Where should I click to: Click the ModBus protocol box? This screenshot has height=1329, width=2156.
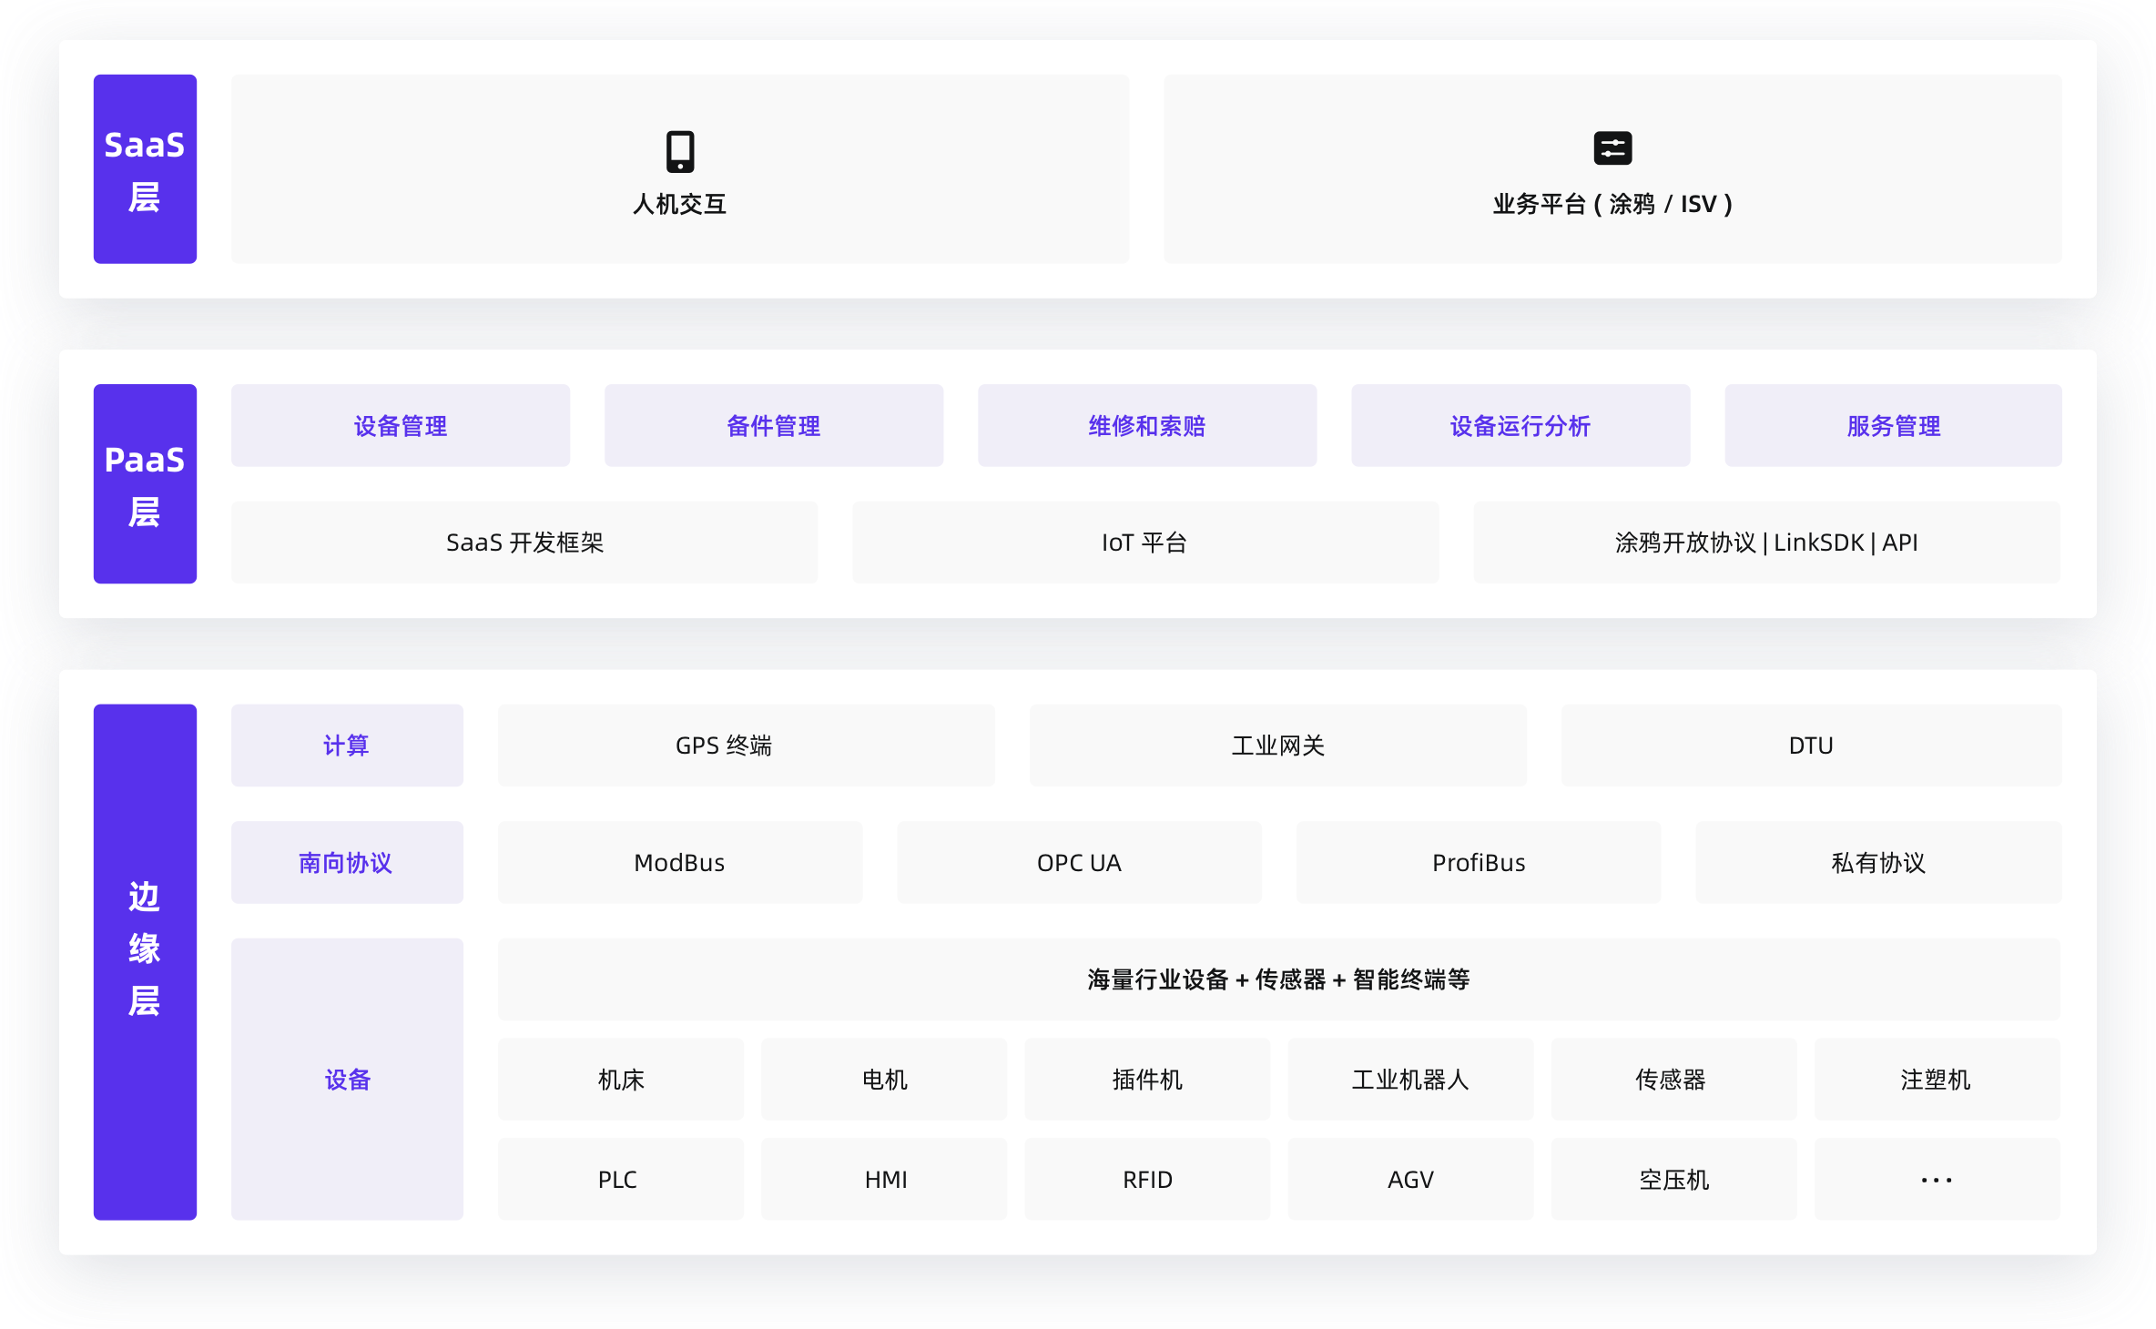pos(679,862)
